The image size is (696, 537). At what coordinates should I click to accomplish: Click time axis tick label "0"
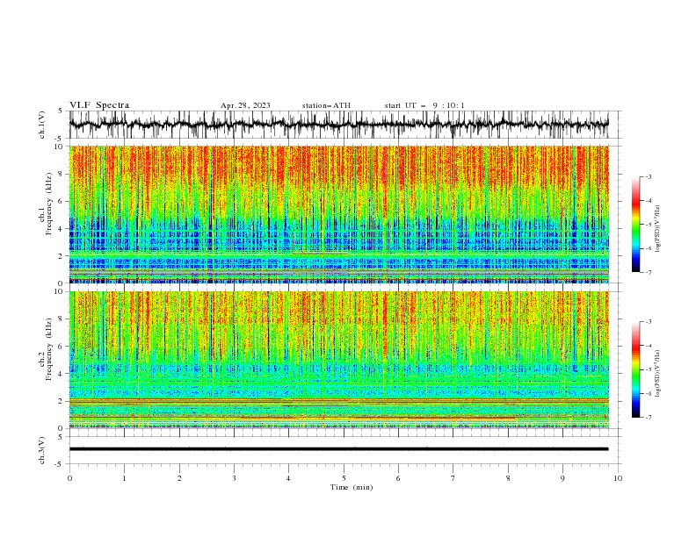pos(69,478)
